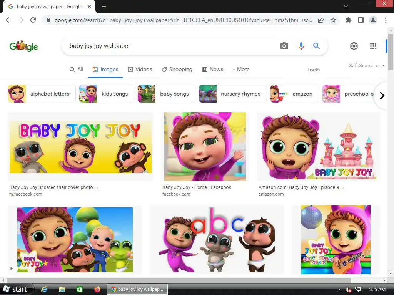
Task: Reload the current page
Action: 33,20
